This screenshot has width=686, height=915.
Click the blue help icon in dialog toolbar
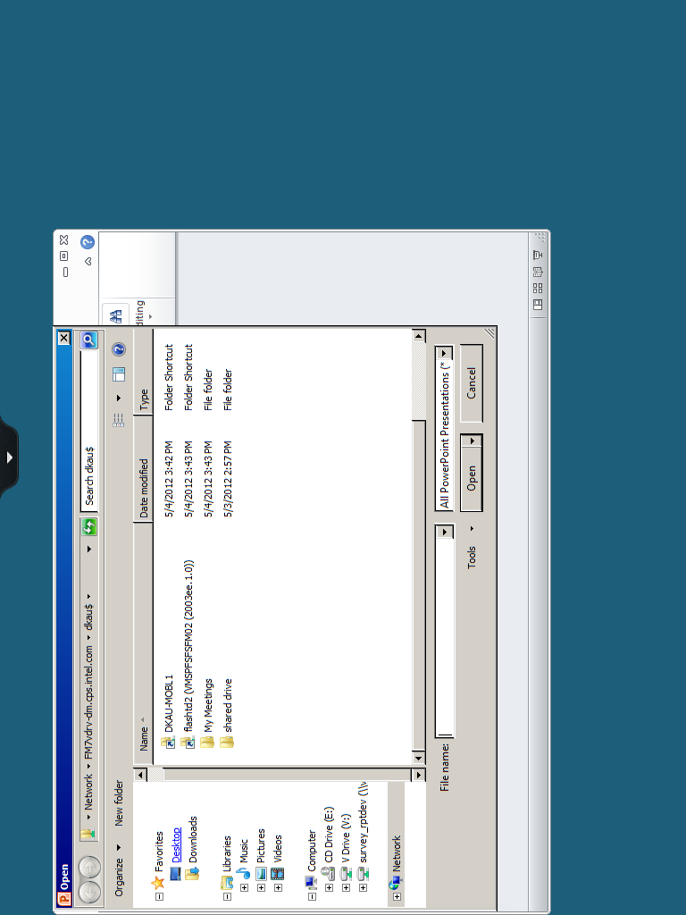(119, 349)
